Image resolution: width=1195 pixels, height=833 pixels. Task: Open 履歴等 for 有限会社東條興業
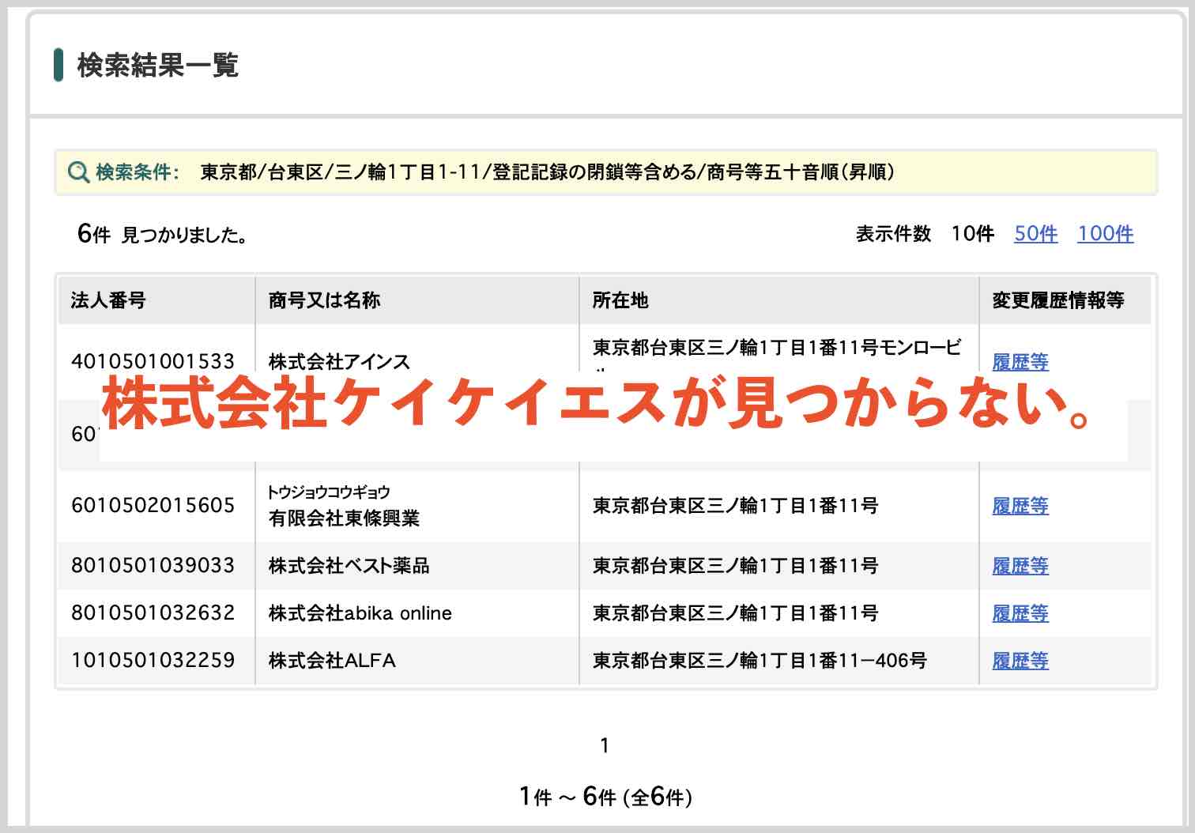[1020, 506]
